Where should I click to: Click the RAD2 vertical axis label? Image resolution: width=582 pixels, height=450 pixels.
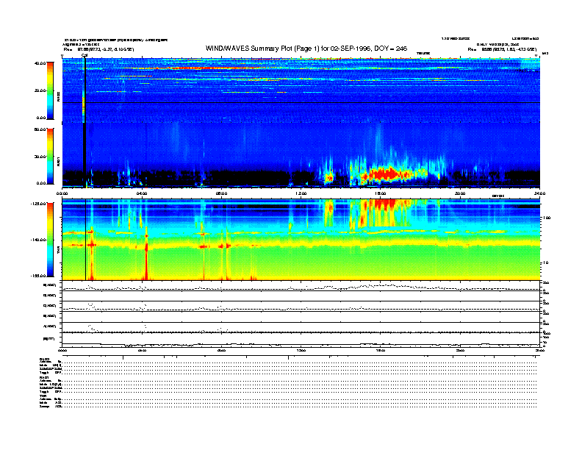tap(58, 96)
